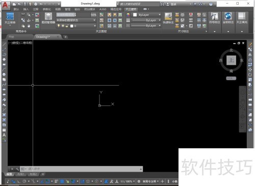Open the ByLayer lineweight dropdown
255x186 pixels.
(x=146, y=20)
